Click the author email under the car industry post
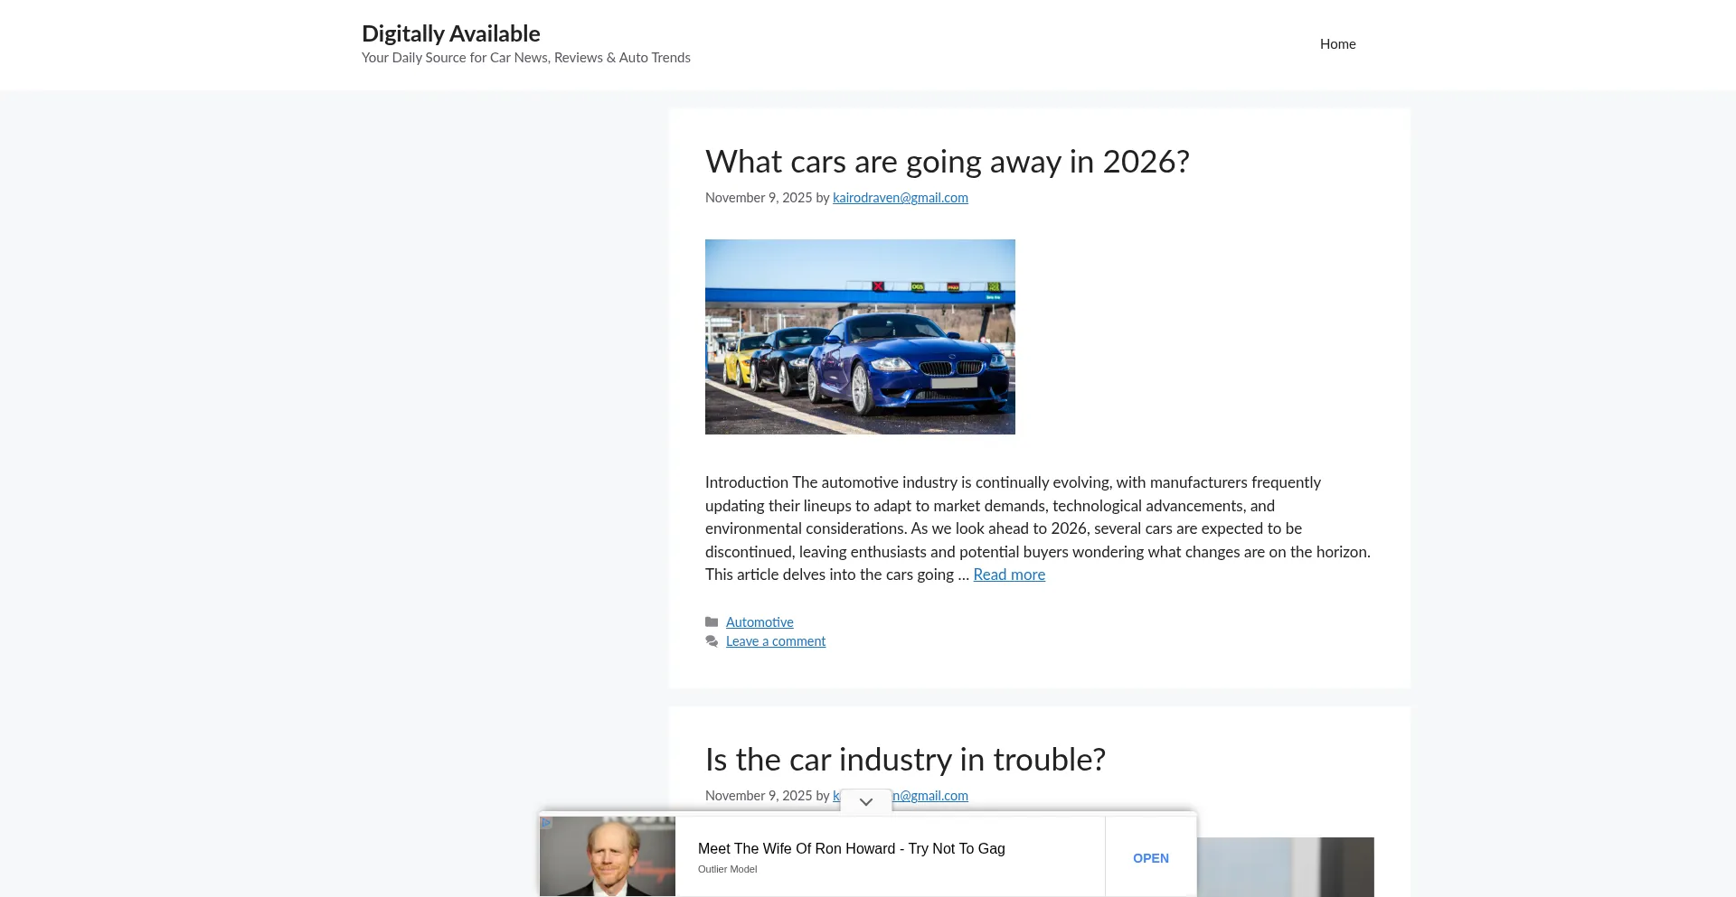Viewport: 1736px width, 897px height. click(931, 796)
